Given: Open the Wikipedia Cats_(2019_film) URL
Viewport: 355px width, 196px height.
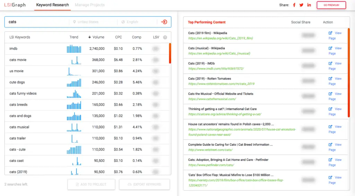Looking at the screenshot, I should click(x=220, y=38).
